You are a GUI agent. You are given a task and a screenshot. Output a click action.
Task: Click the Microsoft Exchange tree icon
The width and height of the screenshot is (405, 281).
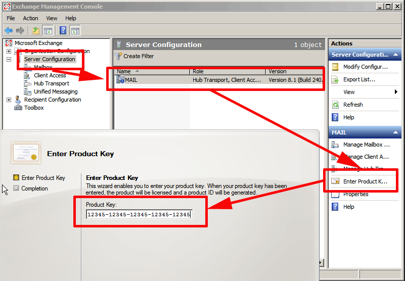coord(9,43)
